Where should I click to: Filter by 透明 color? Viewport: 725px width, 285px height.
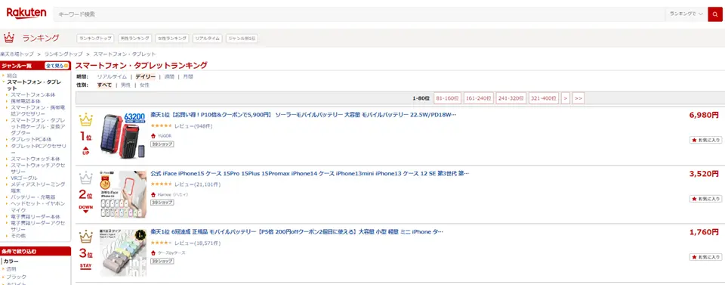11,269
